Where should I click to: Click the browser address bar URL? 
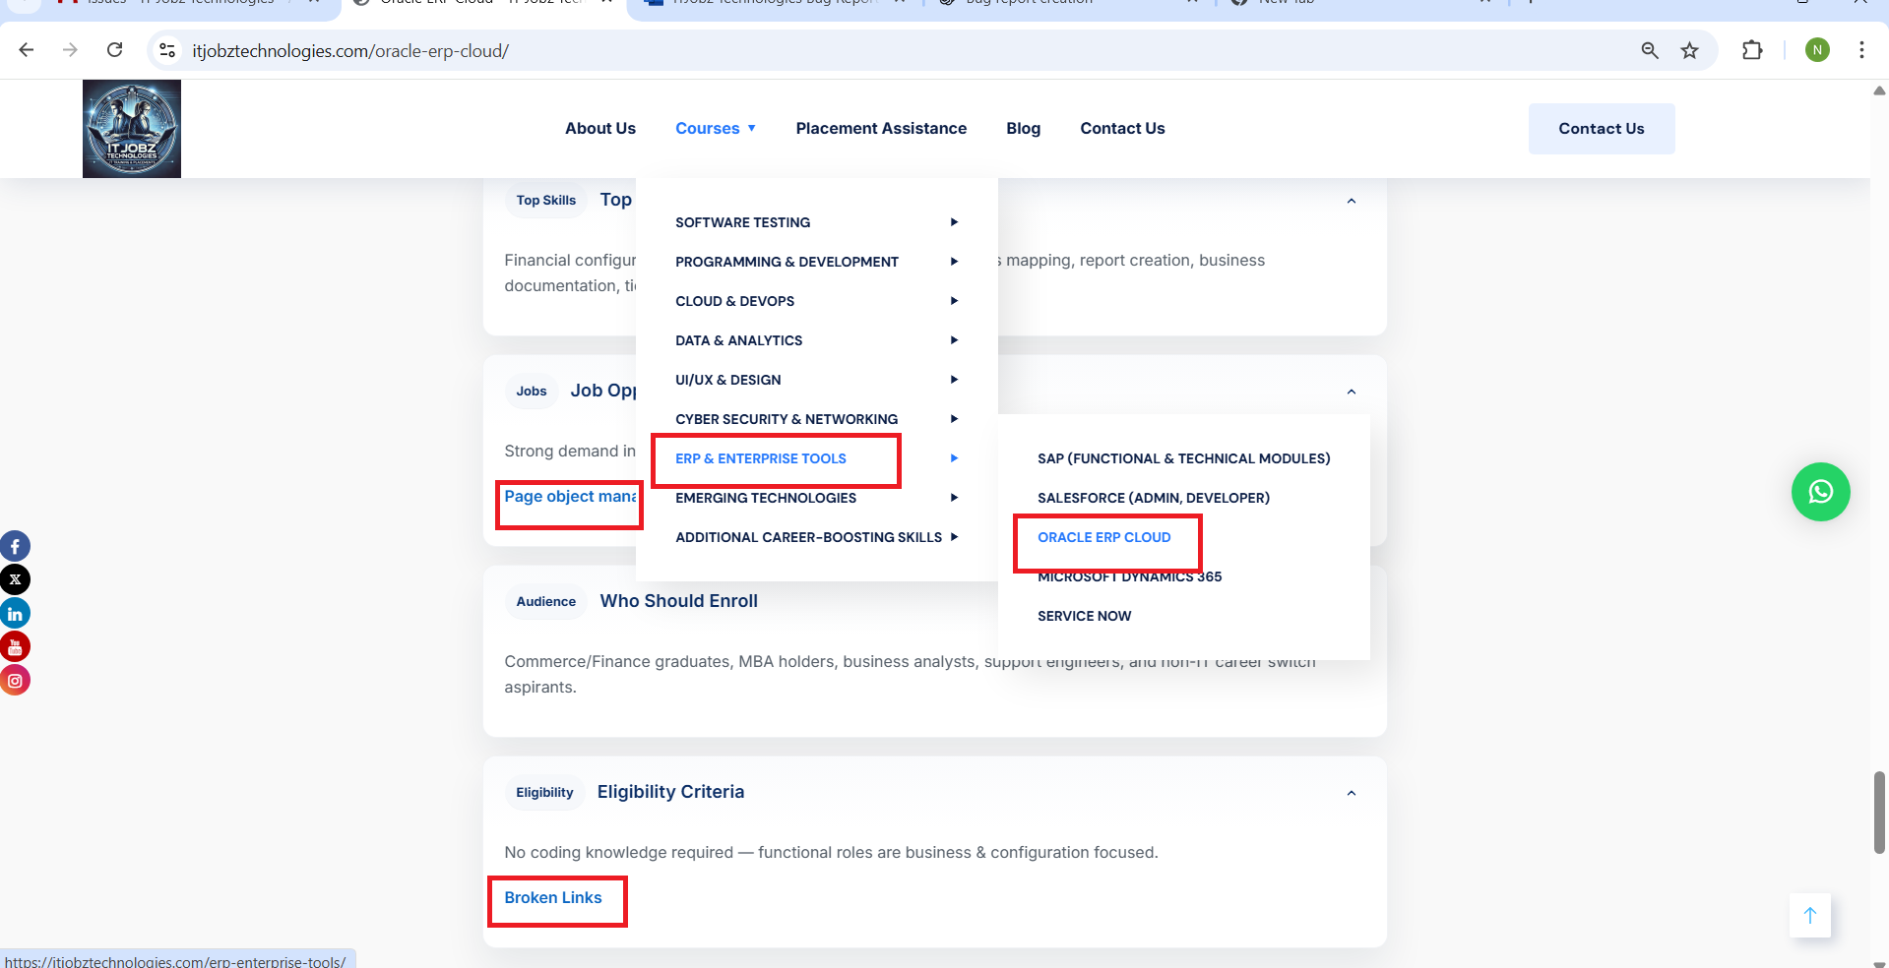350,51
